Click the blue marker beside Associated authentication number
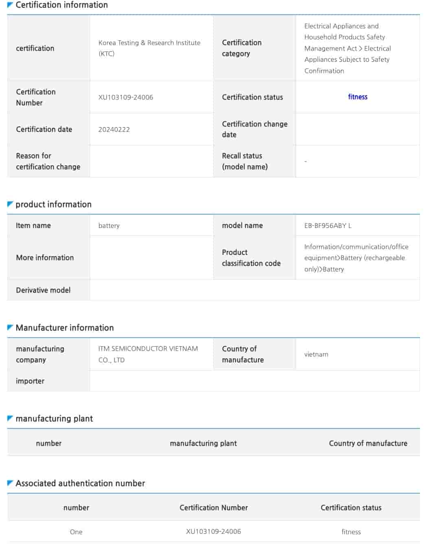Screen dimensions: 446x549 coord(10,483)
